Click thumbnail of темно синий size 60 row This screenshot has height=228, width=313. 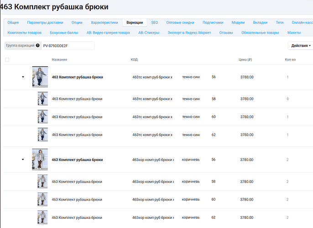(x=42, y=117)
